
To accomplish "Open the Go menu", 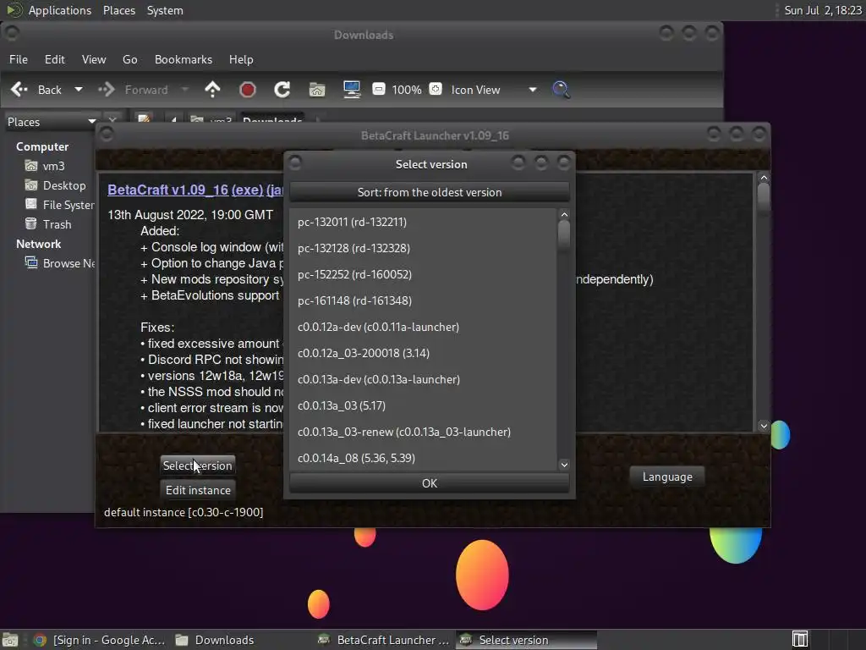I will [129, 59].
